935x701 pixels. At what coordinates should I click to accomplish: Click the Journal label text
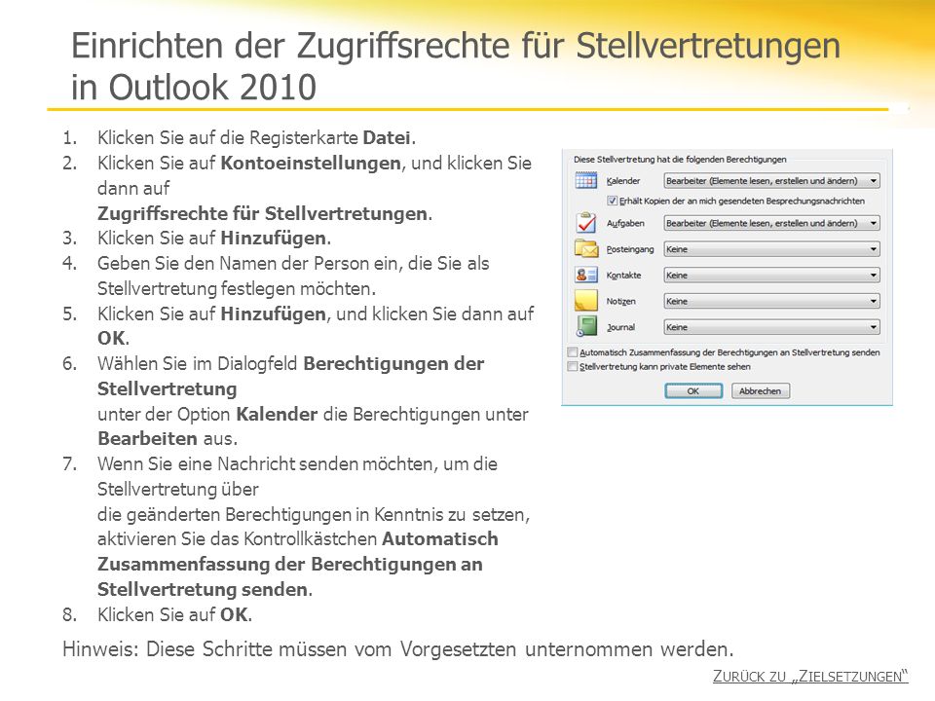point(620,327)
